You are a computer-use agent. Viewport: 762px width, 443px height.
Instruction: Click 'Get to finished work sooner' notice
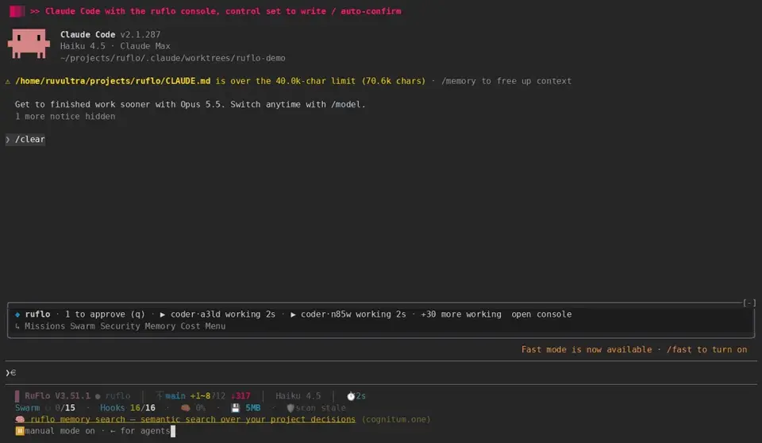(190, 105)
